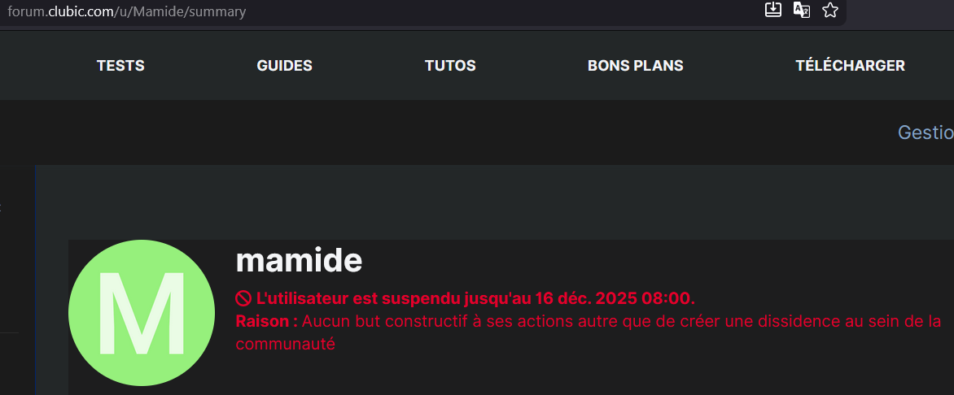Screen dimensions: 954x395
Task: Click the word "communauté" in the reason
Action: [286, 344]
